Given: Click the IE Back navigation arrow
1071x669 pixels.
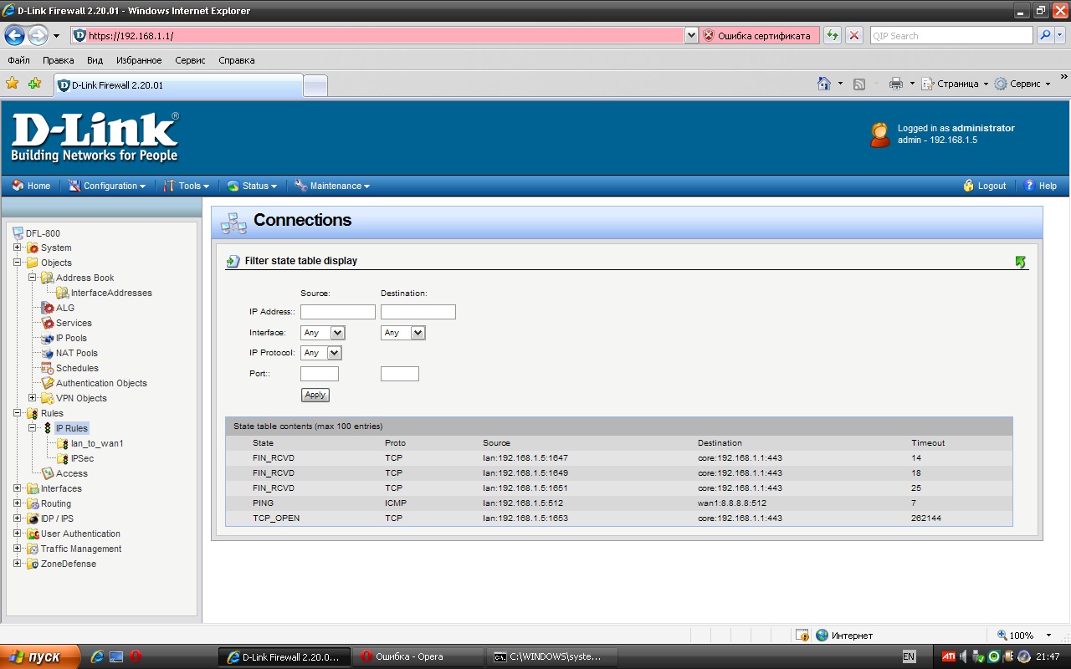Looking at the screenshot, I should 14,35.
